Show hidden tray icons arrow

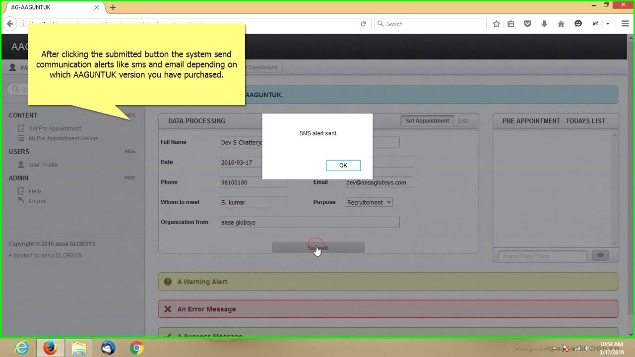(x=554, y=348)
